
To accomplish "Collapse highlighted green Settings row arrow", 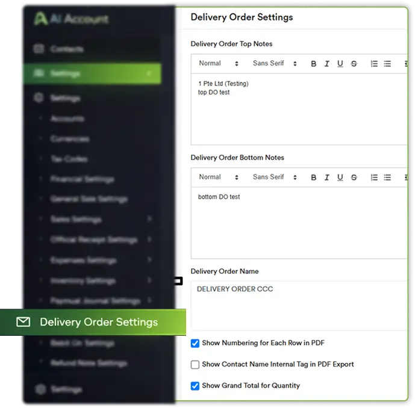I will point(149,73).
